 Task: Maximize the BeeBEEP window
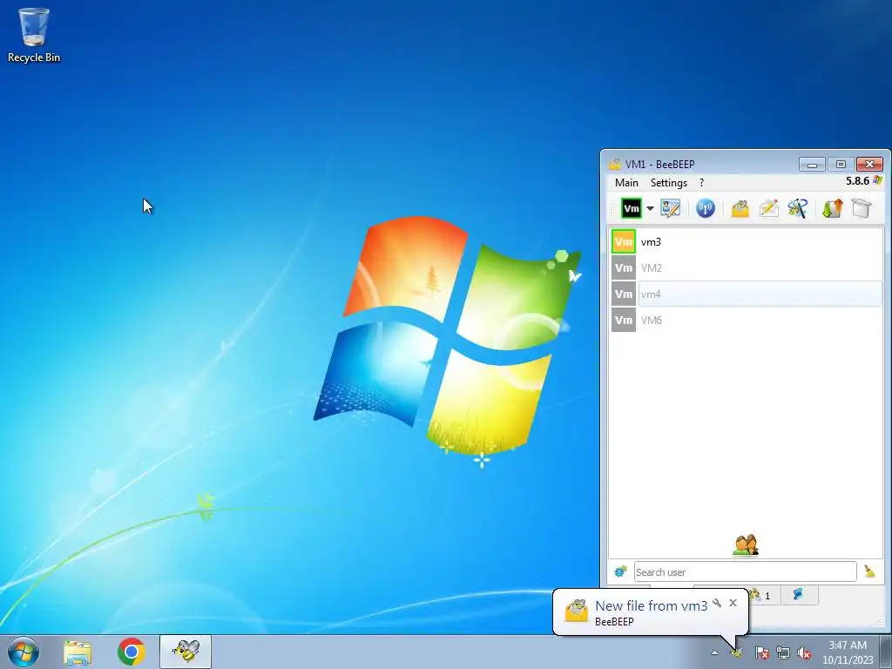pyautogui.click(x=841, y=165)
